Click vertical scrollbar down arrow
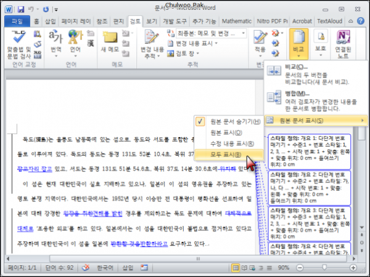The width and height of the screenshot is (370, 277). tap(362, 228)
